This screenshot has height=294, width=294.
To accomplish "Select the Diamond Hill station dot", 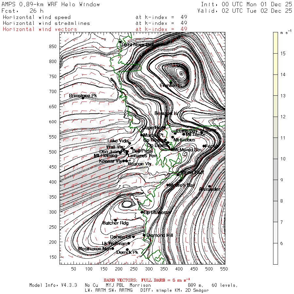I will 144,235.
